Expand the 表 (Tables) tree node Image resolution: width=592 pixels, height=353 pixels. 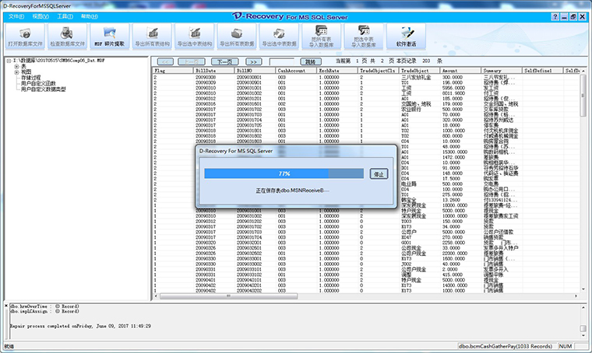16,66
